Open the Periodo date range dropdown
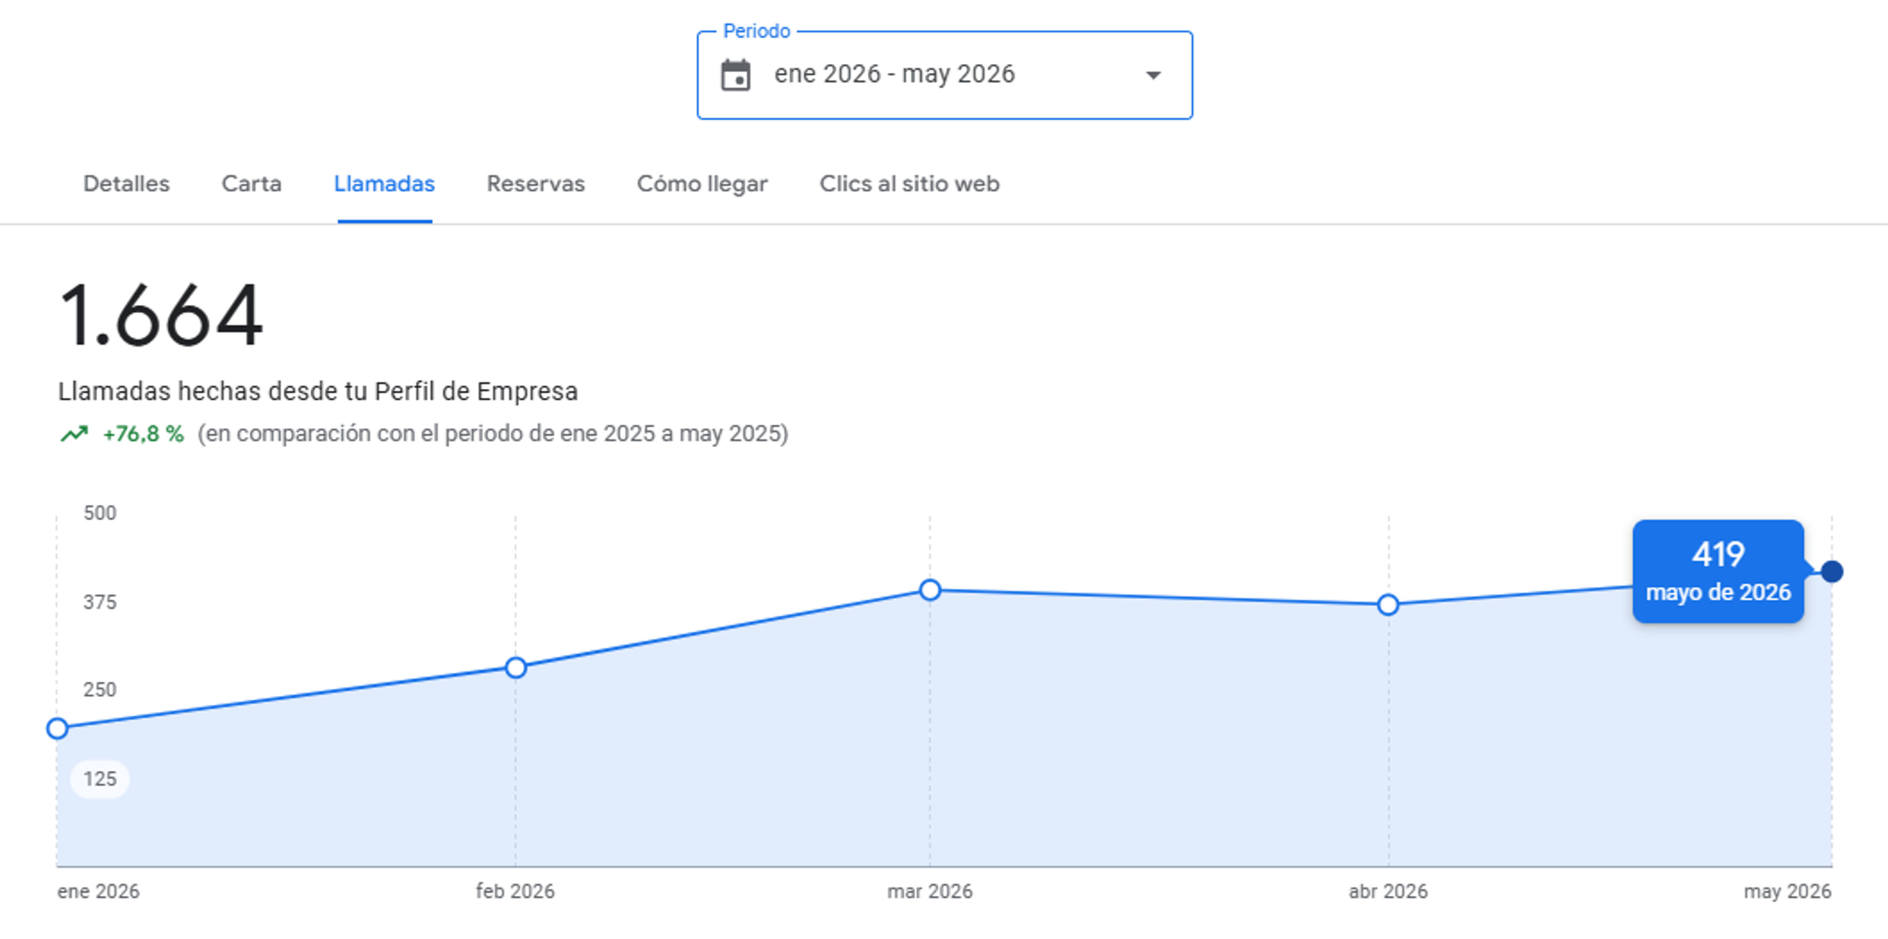1888x939 pixels. [944, 75]
